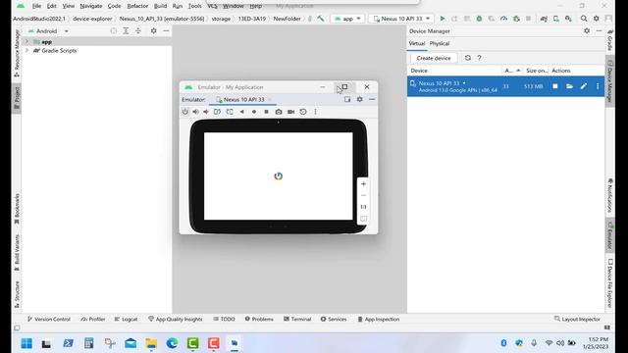This screenshot has width=628, height=353.
Task: Rotate emulator right icon
Action: coord(230,112)
